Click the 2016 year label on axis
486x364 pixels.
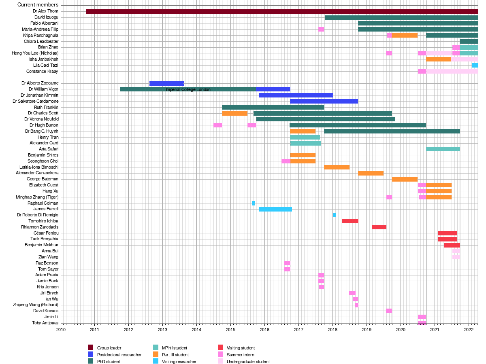(264, 330)
